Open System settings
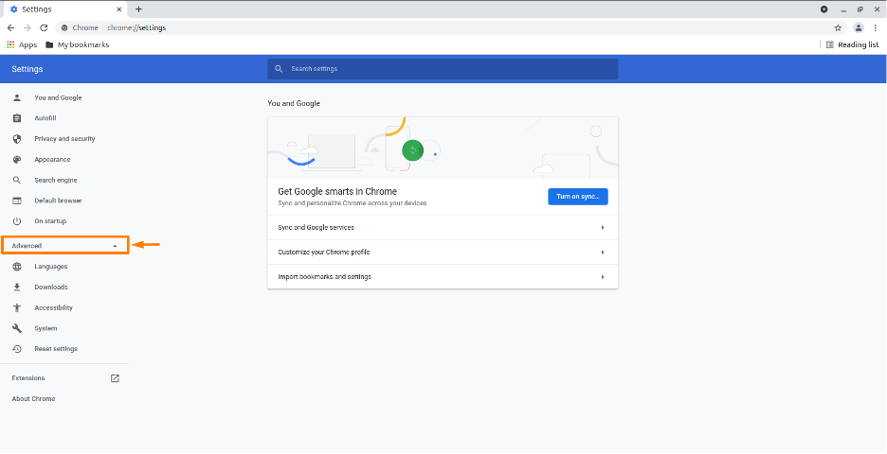Screen dimensions: 887x454 point(45,328)
